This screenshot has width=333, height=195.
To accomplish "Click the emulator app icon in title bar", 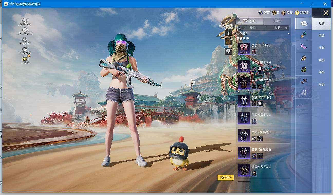I will pos(6,4).
